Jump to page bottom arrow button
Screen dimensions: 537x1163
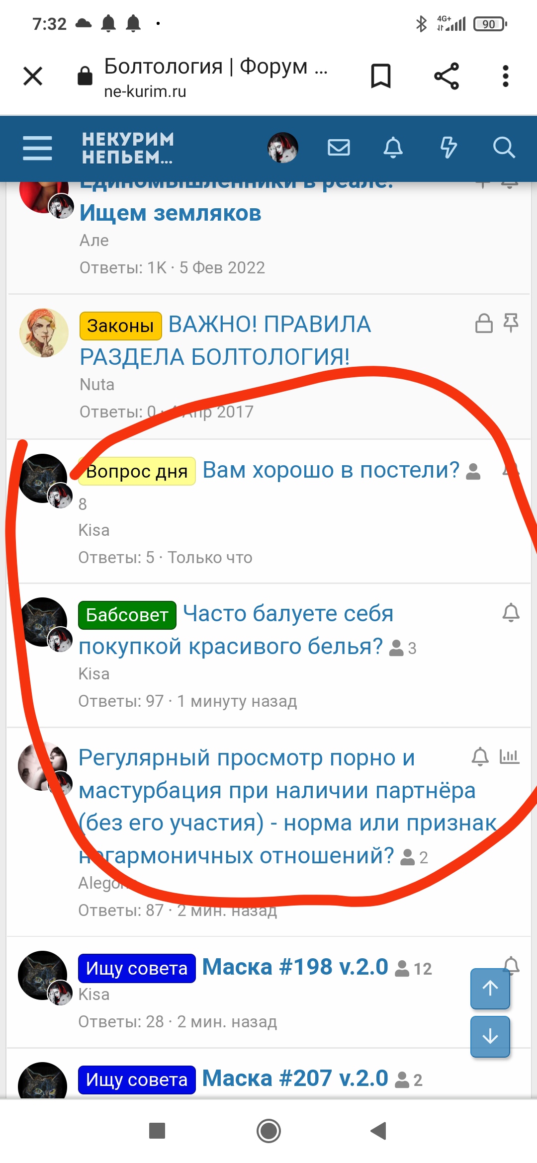pos(490,1036)
